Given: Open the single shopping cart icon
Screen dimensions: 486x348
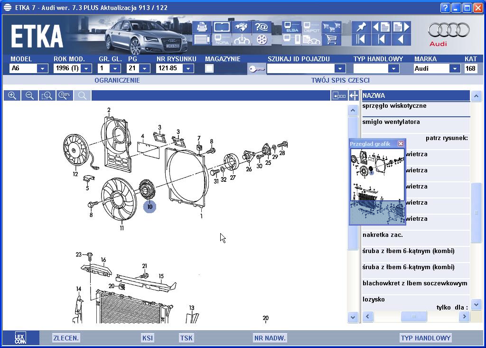Looking at the screenshot, I should tap(331, 40).
